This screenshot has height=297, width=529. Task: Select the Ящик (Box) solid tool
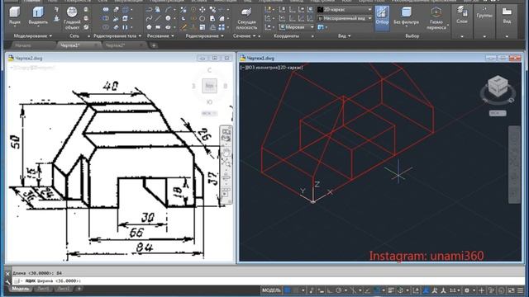[15, 16]
